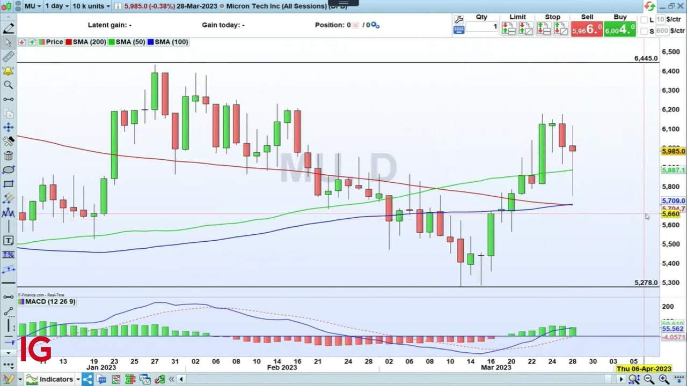Click the trash can delete icon
This screenshot has width=687, height=386.
click(8, 155)
